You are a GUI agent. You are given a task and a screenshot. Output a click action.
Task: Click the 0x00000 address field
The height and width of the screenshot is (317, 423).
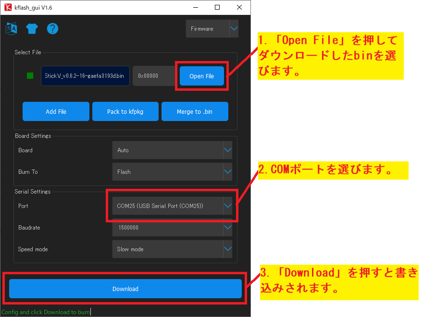coord(154,76)
